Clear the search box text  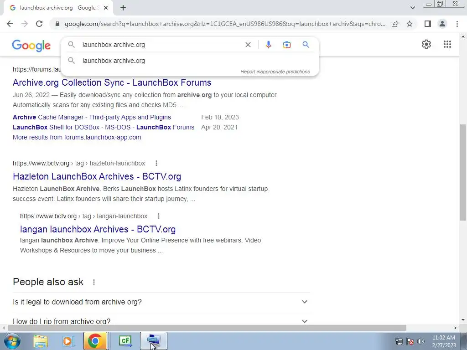(248, 45)
